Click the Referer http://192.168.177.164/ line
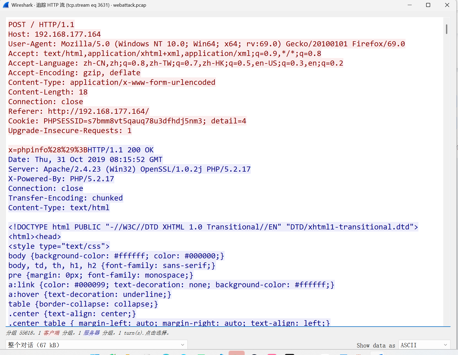 pos(79,111)
